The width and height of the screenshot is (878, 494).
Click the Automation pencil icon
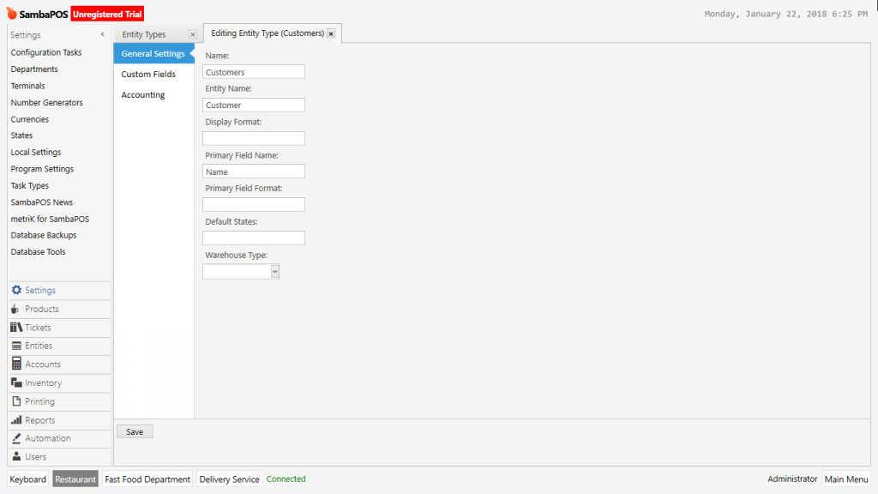16,438
